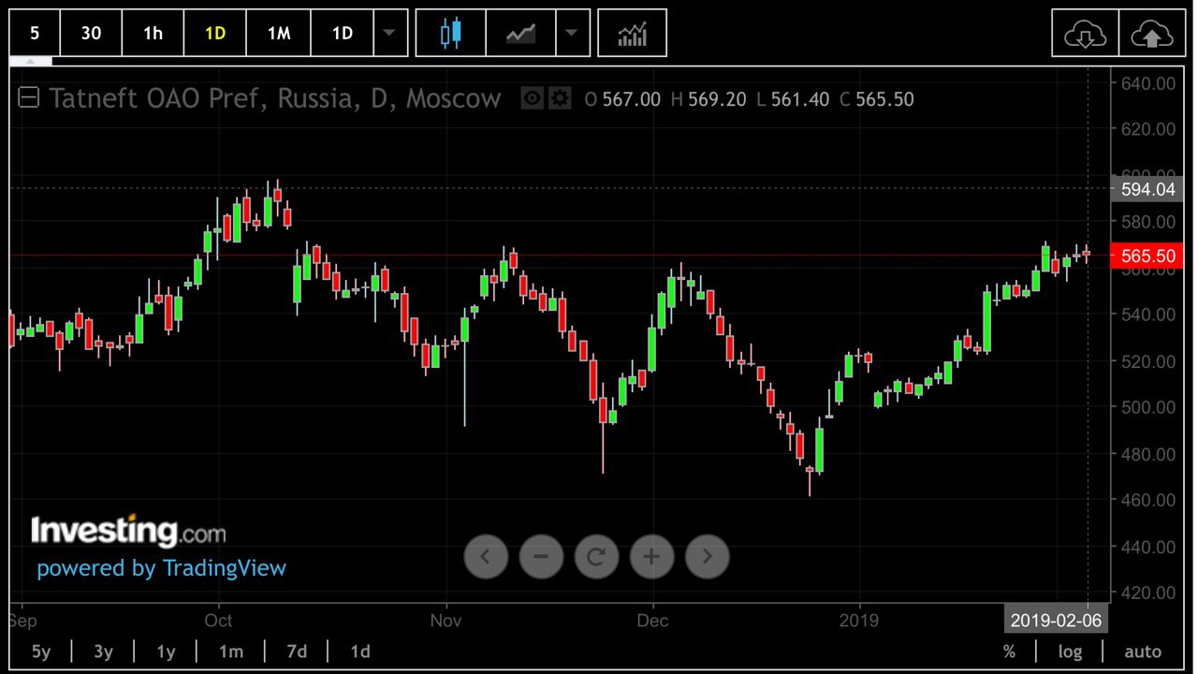Zoom out with the minus button
This screenshot has width=1198, height=674.
point(541,557)
